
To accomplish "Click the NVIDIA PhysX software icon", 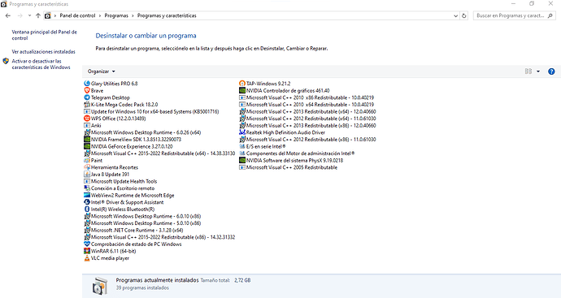I will coord(241,160).
